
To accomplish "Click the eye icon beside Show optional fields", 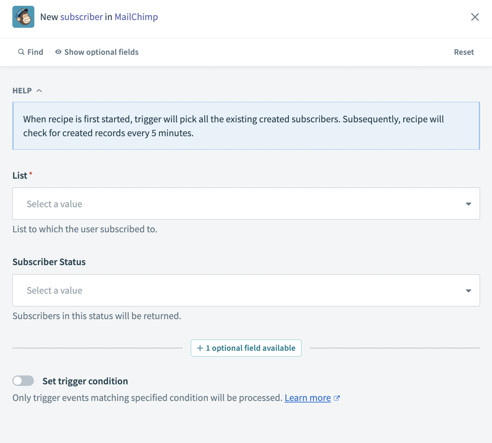I will (58, 52).
